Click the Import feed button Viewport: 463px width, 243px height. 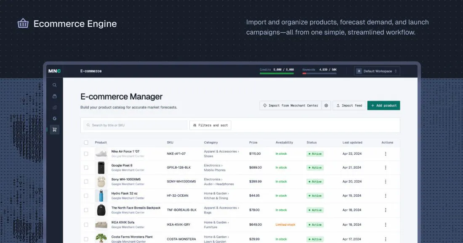(x=349, y=106)
